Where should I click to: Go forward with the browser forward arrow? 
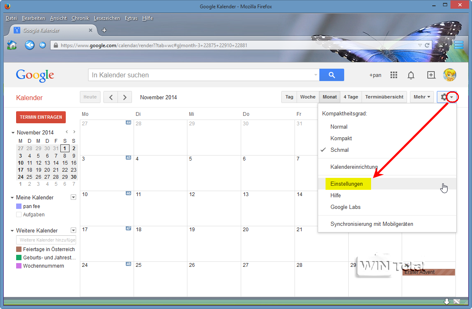(43, 45)
